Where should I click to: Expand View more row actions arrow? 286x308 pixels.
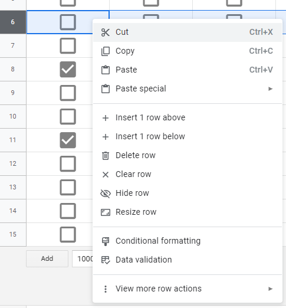pyautogui.click(x=271, y=289)
